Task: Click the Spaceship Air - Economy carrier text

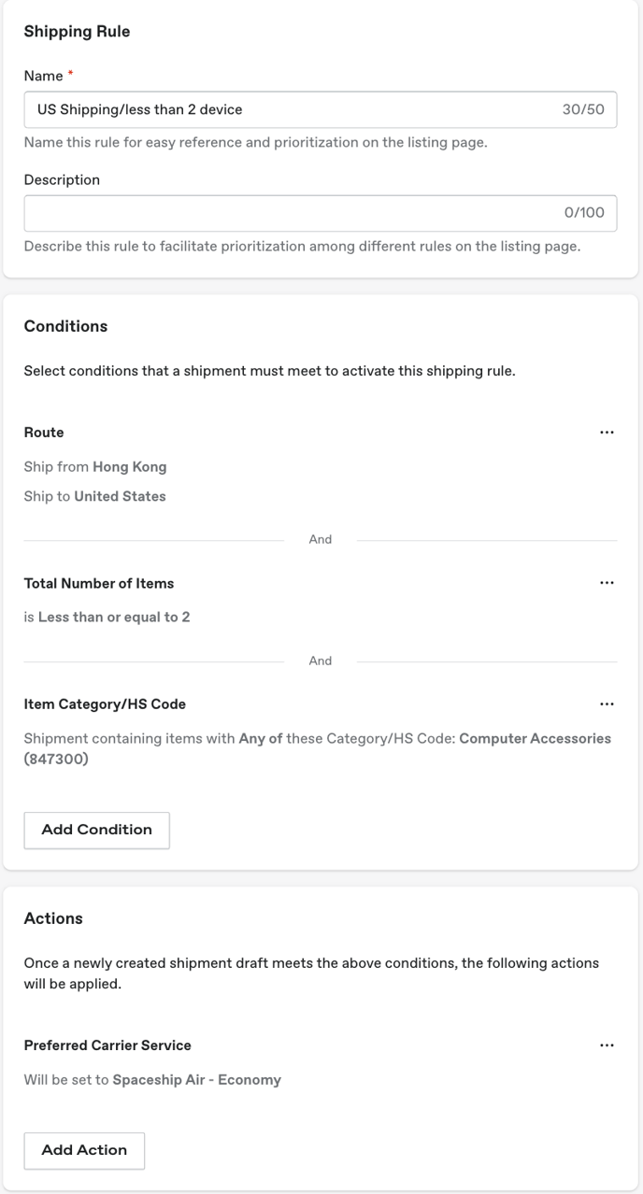Action: click(x=196, y=1079)
